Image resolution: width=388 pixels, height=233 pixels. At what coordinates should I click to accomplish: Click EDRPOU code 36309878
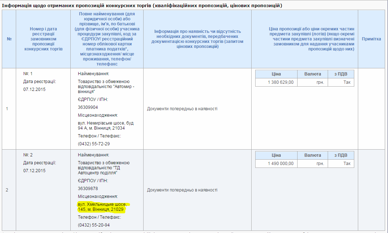pyautogui.click(x=88, y=189)
